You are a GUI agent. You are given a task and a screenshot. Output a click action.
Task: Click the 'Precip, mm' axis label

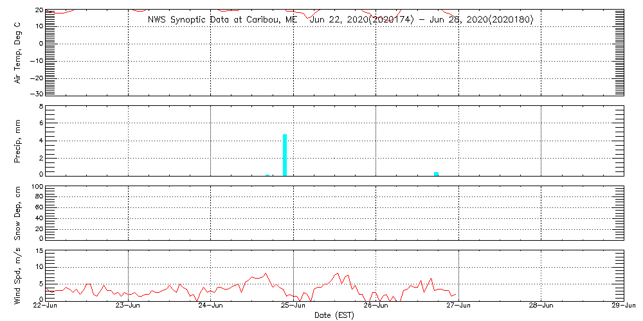(18, 140)
